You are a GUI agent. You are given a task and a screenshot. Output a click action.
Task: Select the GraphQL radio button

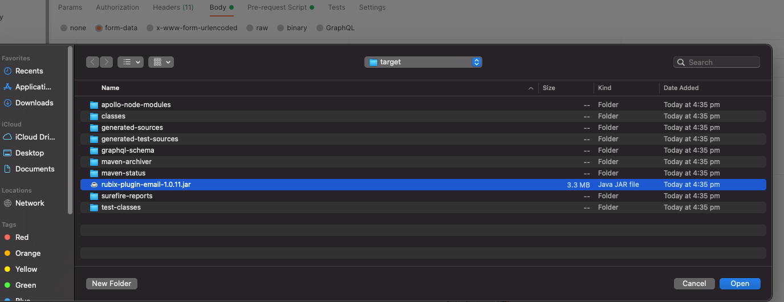point(320,28)
